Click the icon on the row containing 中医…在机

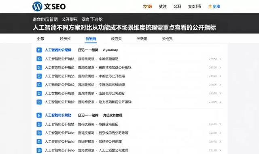(x=39, y=85)
